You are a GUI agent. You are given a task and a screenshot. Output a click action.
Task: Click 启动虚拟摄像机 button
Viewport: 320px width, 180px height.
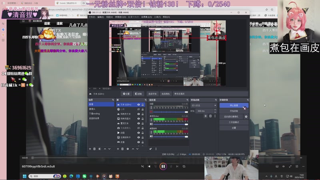coord(231,117)
